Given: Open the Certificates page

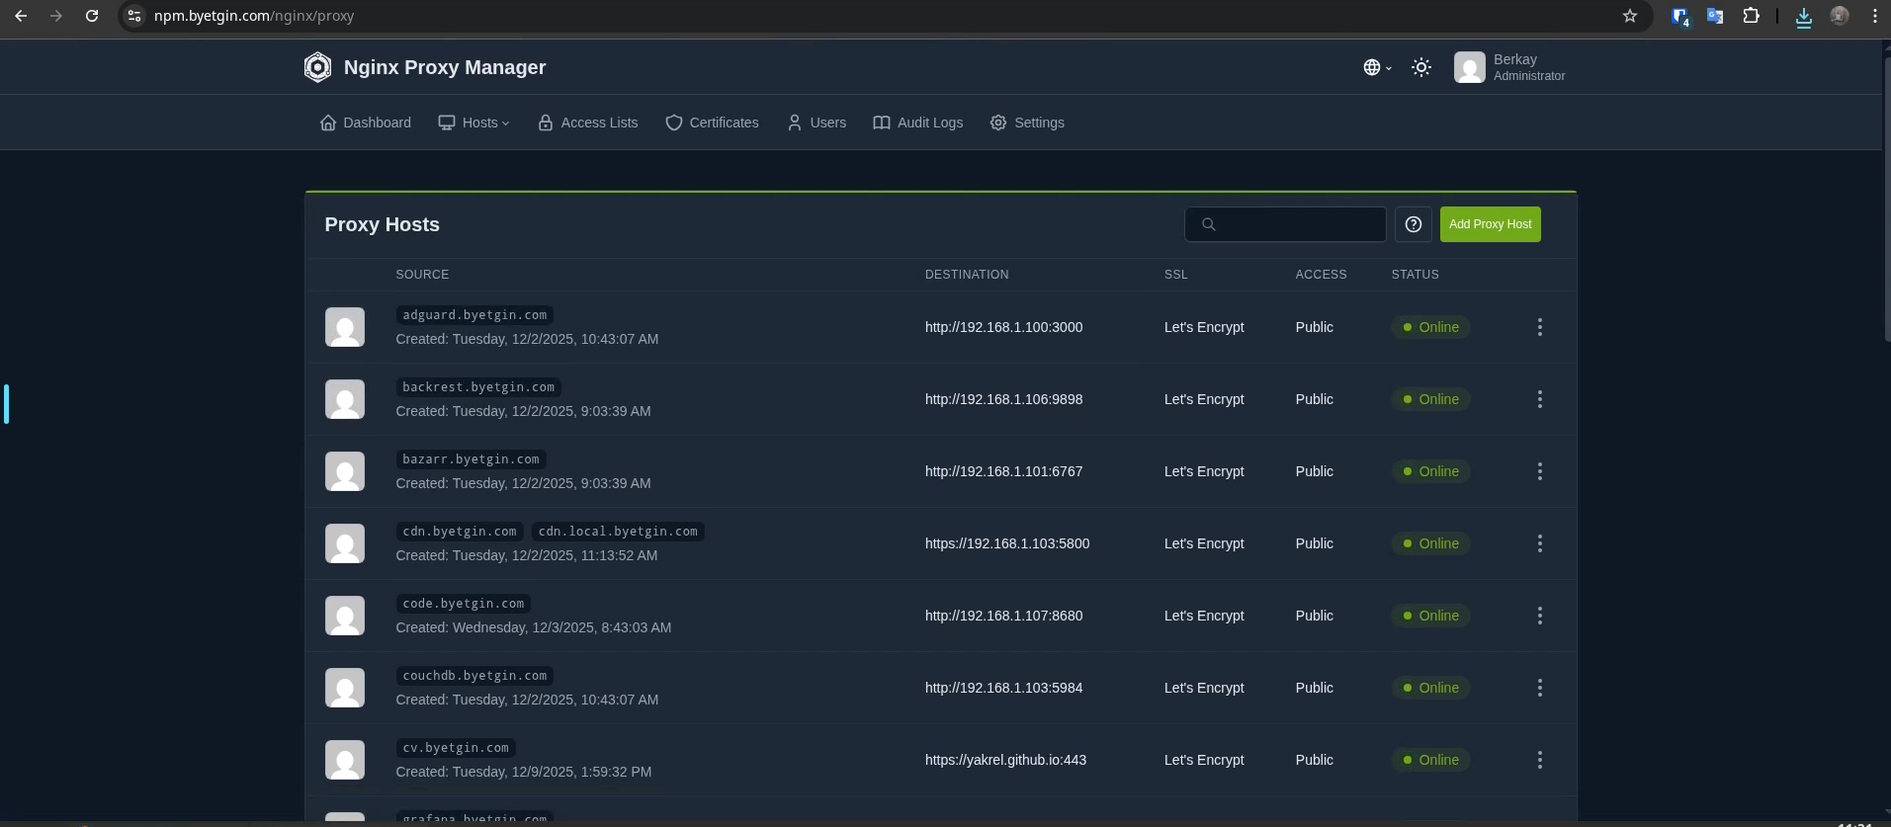Looking at the screenshot, I should 712,123.
